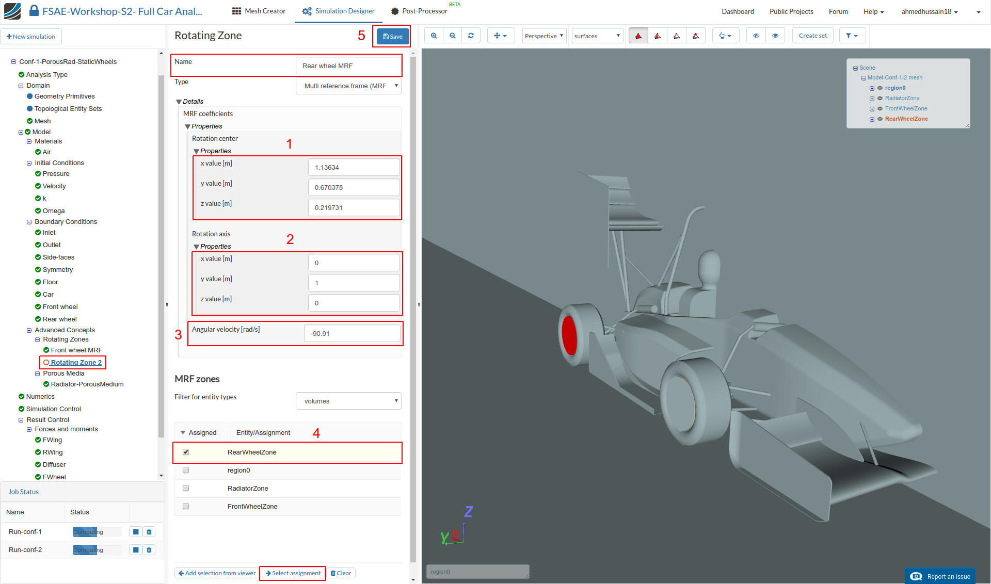Uncheck the RearWheelZone assignment checkbox

click(x=186, y=452)
